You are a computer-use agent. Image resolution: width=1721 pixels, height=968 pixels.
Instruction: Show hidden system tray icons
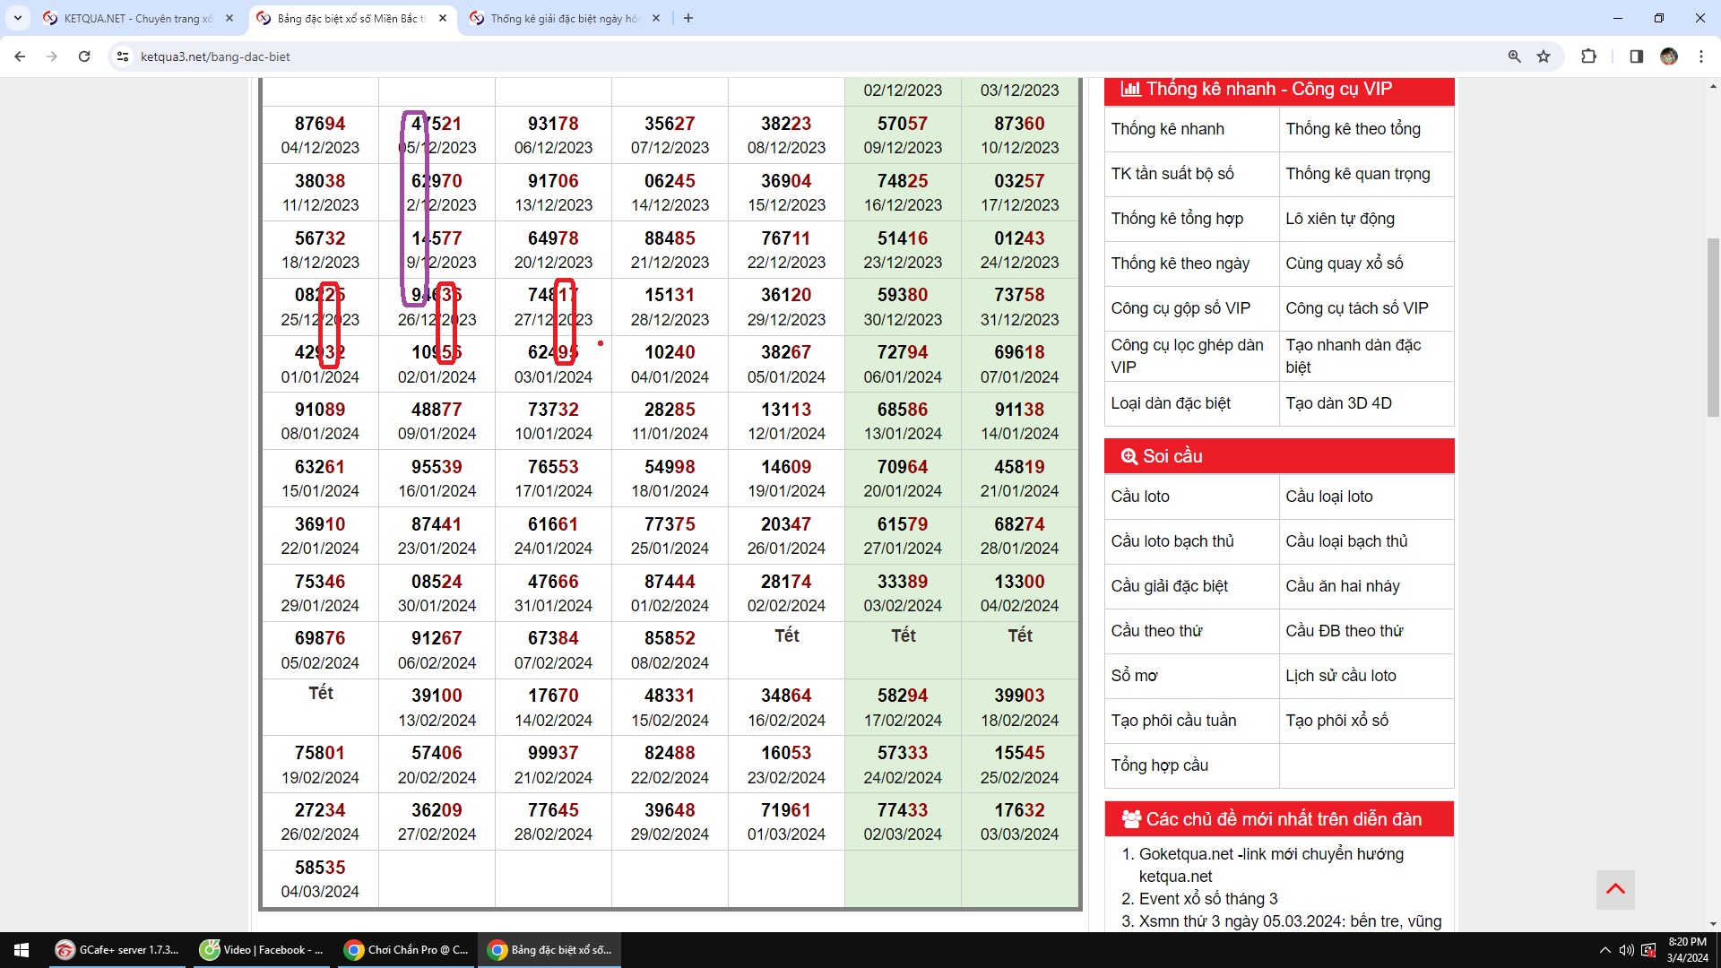(x=1604, y=950)
